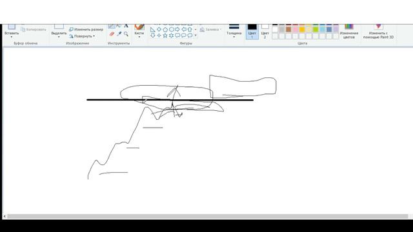Choose the five-point star shape
The height and width of the screenshot is (232, 413).
[165, 35]
